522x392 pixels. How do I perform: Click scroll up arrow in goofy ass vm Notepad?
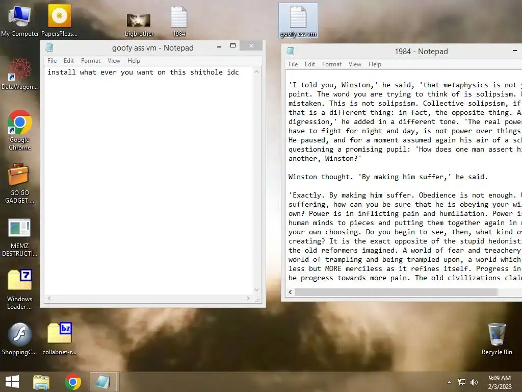pos(257,71)
